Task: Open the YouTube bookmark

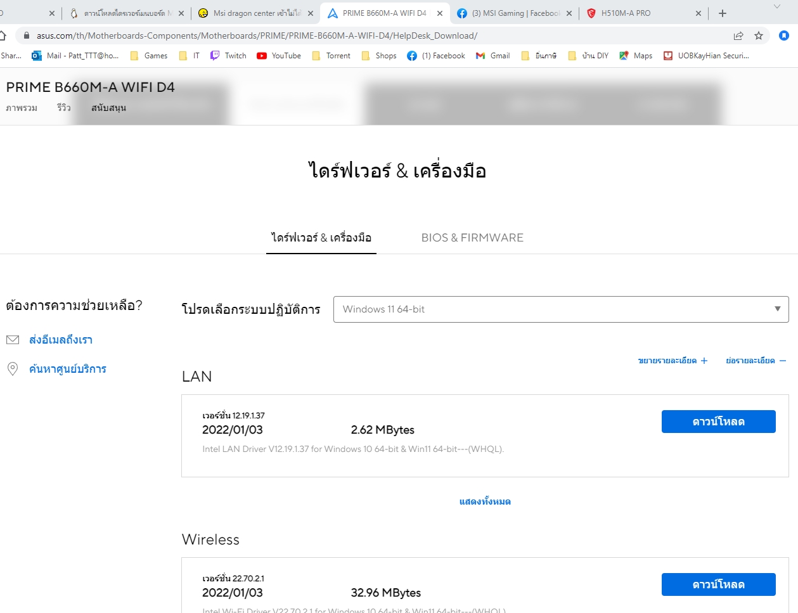Action: (279, 56)
